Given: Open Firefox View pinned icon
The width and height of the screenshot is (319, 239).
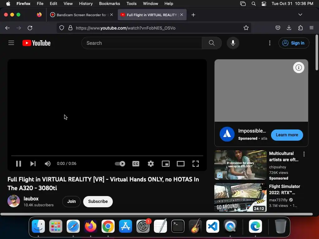Looking at the screenshot, I should coord(39,15).
